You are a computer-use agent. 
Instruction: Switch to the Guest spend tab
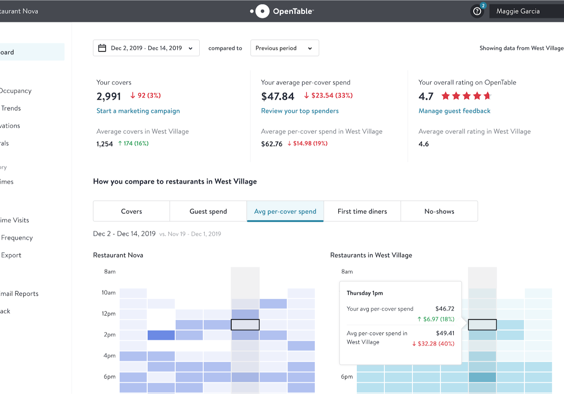click(x=208, y=211)
